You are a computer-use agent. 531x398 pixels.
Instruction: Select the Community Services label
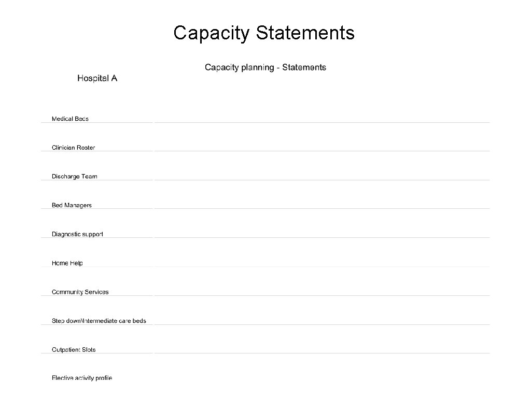pyautogui.click(x=80, y=292)
